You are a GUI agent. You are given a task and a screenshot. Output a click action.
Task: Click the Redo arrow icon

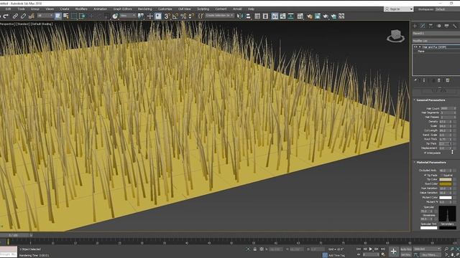tap(6, 16)
